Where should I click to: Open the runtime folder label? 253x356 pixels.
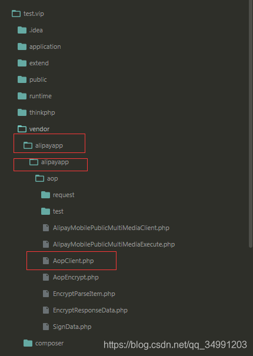[41, 96]
